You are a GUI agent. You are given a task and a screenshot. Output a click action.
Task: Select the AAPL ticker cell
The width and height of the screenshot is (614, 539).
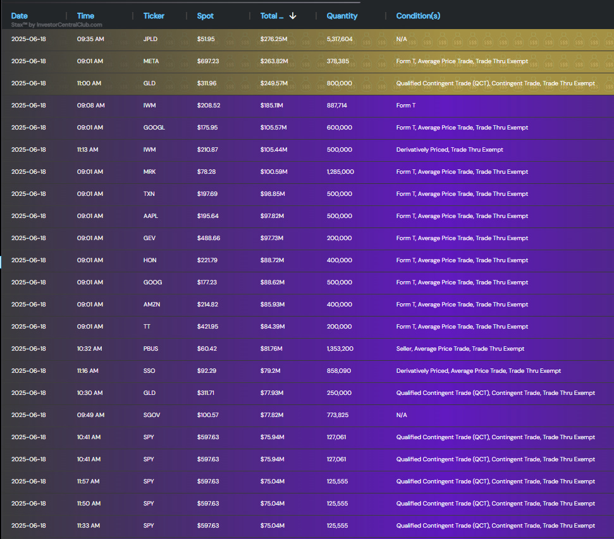[150, 216]
